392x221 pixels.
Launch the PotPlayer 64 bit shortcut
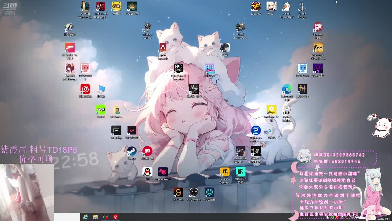271,114
